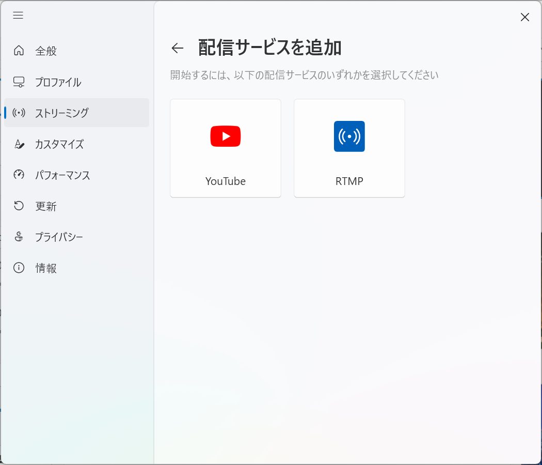Click the broadcast icon beside ストリーミング

[19, 113]
